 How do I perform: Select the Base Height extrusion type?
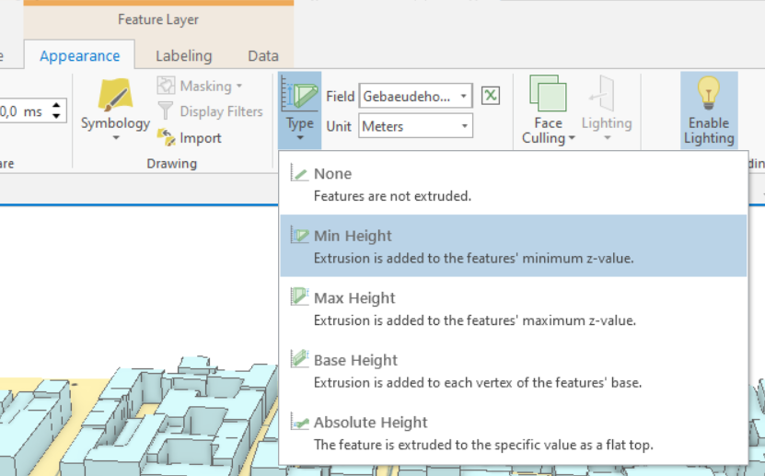click(514, 370)
